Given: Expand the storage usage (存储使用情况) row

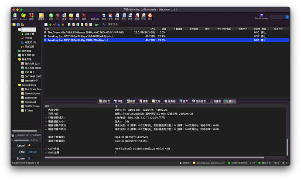Looking at the screenshot, I should (x=46, y=118).
